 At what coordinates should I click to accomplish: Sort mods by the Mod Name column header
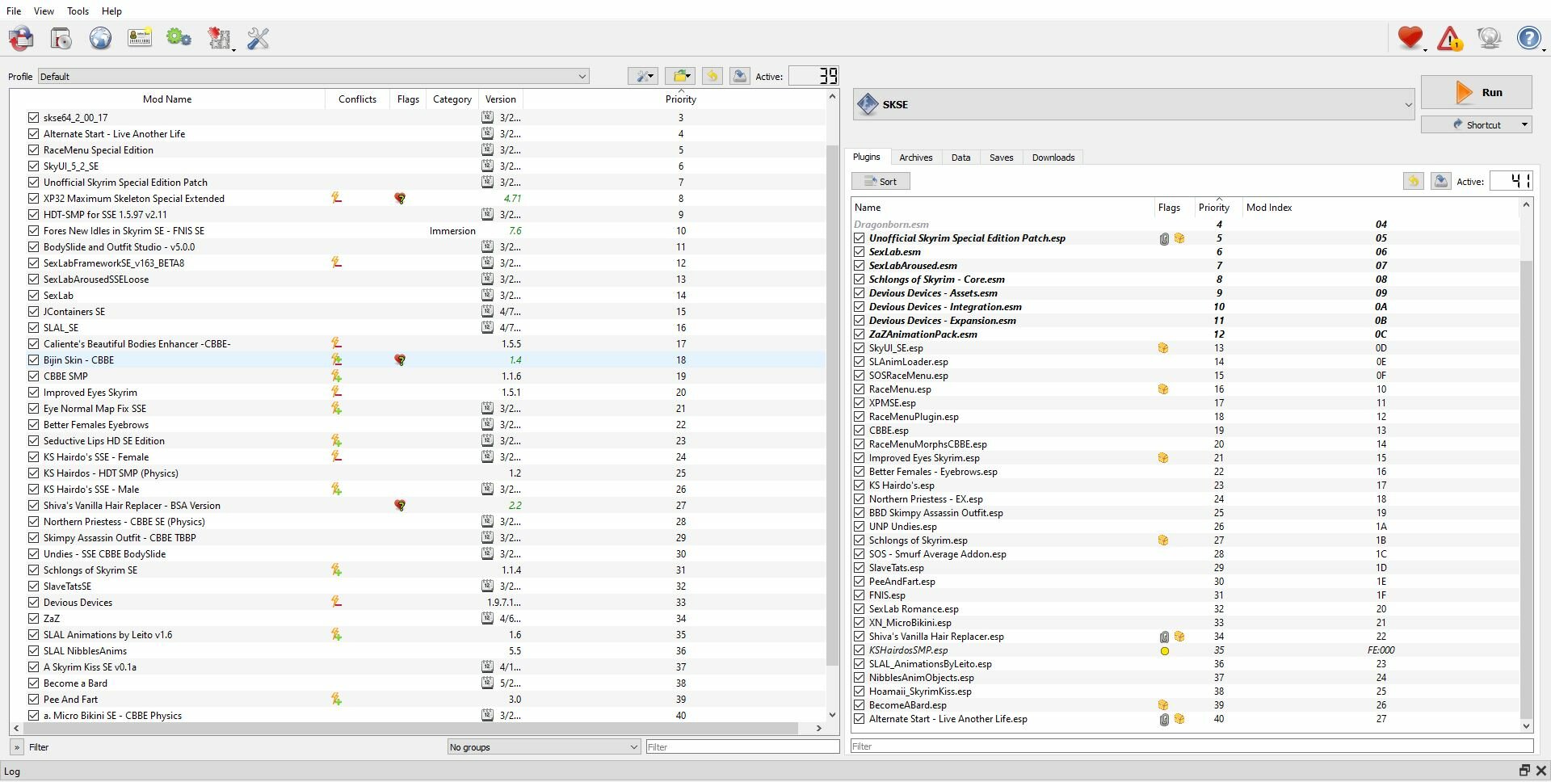(x=167, y=99)
